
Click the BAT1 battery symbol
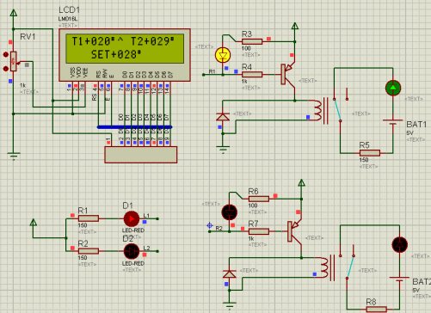[393, 122]
